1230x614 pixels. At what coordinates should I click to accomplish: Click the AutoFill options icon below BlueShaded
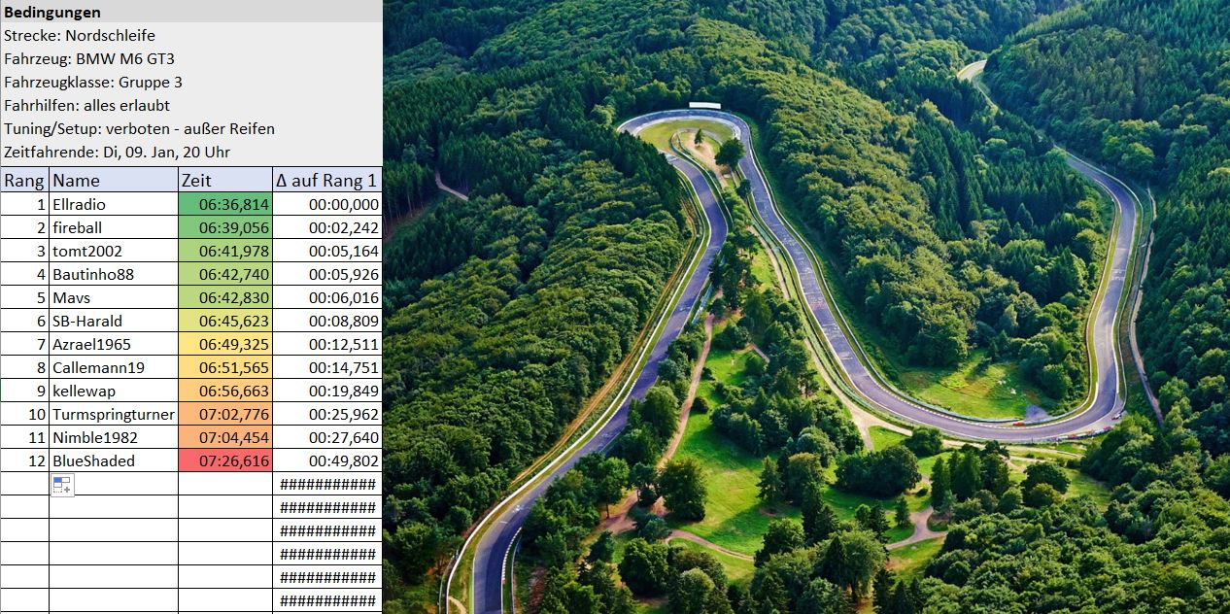coord(62,485)
